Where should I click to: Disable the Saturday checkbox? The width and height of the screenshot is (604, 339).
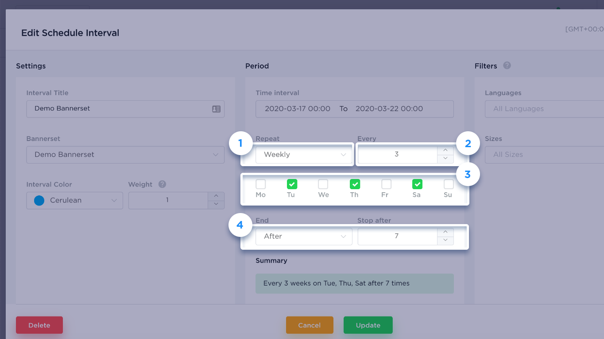[417, 184]
